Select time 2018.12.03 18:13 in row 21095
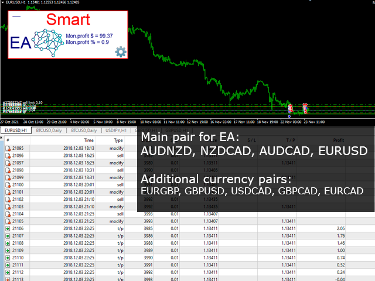This screenshot has width=375, height=281. (x=79, y=148)
